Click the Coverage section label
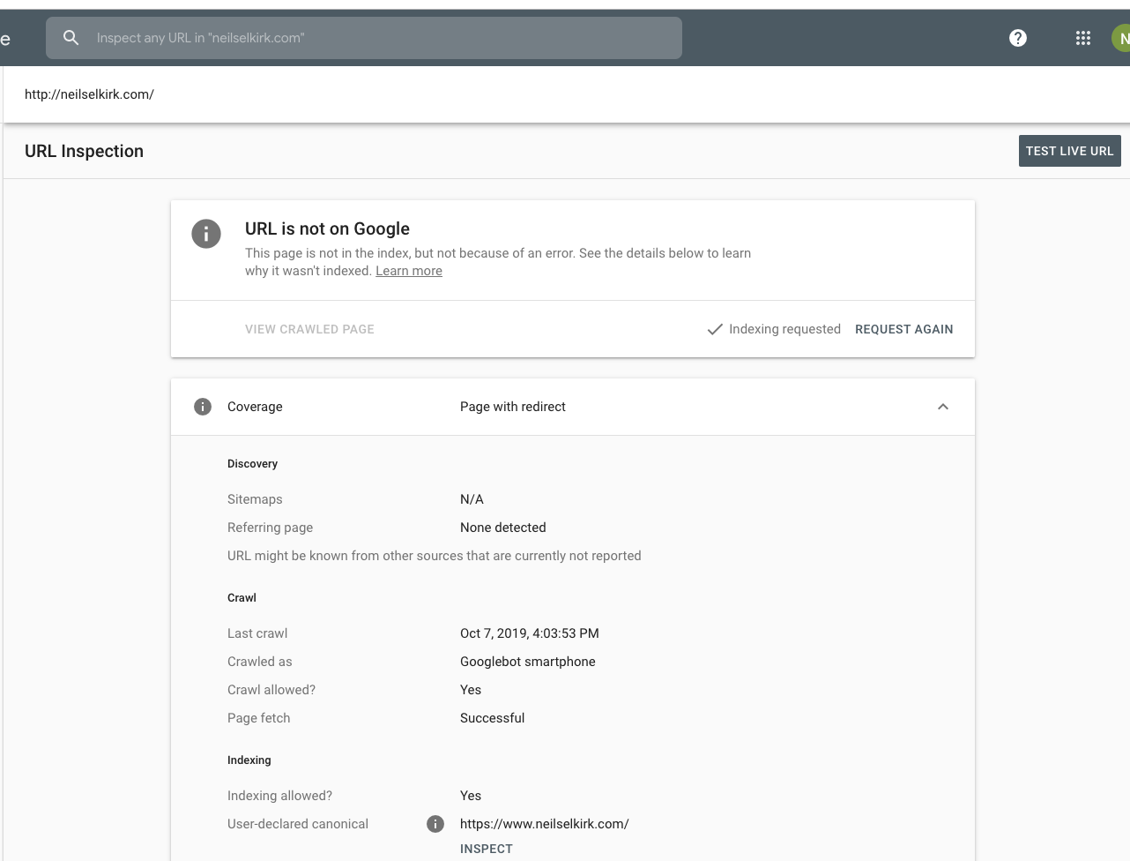The image size is (1130, 861). pyautogui.click(x=255, y=407)
